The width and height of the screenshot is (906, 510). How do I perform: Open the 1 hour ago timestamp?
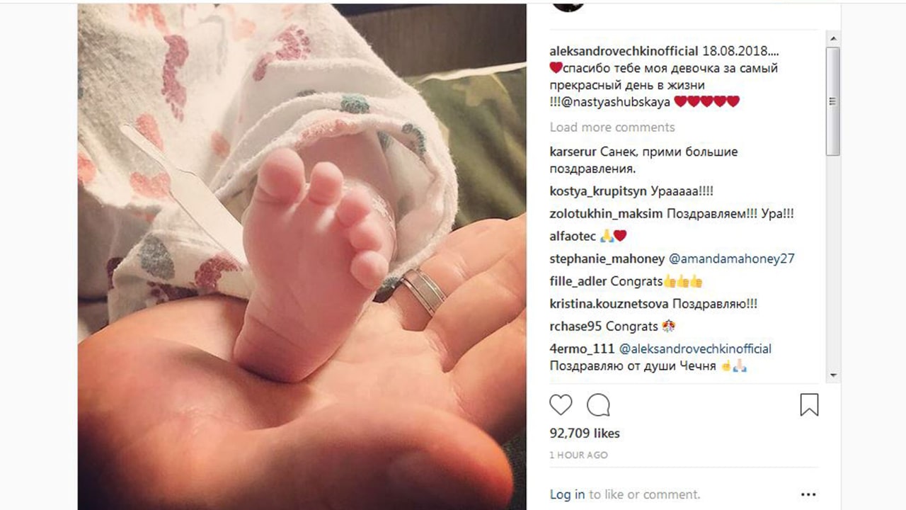tap(578, 455)
